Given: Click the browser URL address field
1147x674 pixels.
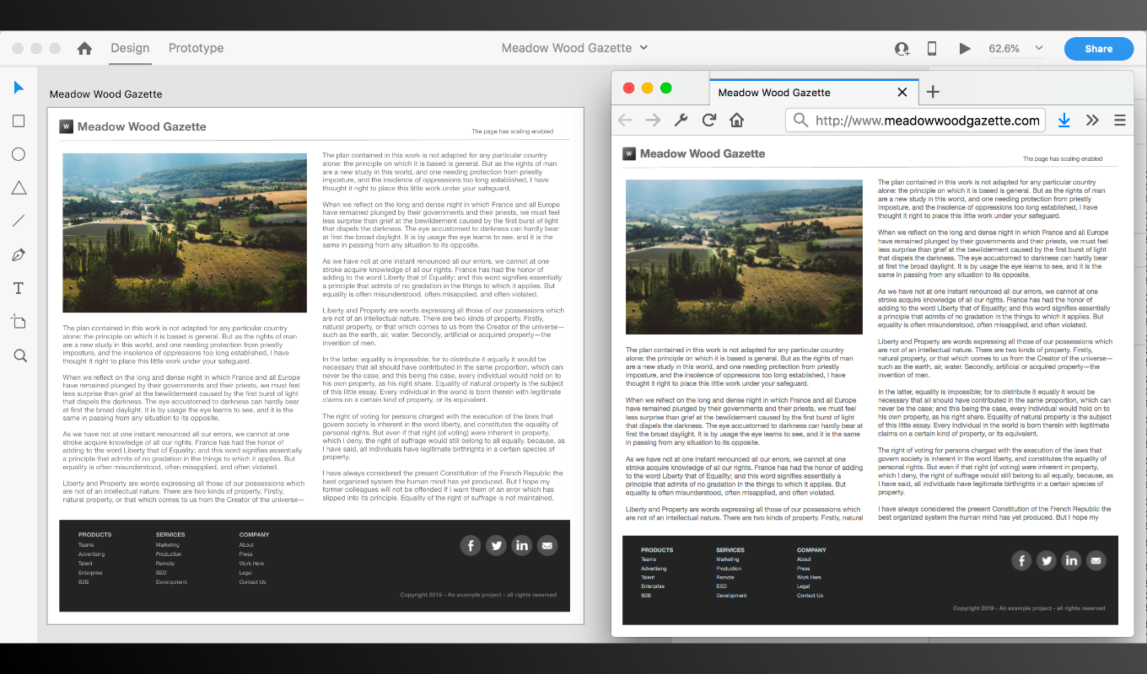Looking at the screenshot, I should coord(916,120).
